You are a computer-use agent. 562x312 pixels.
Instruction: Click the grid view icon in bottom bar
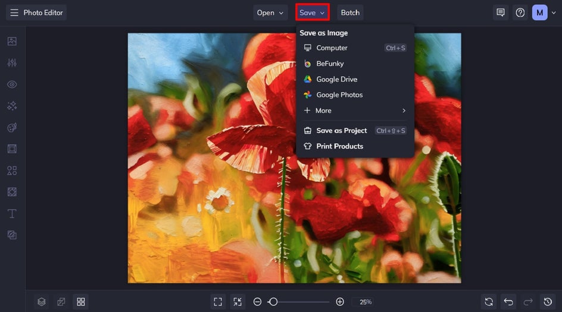tap(81, 302)
